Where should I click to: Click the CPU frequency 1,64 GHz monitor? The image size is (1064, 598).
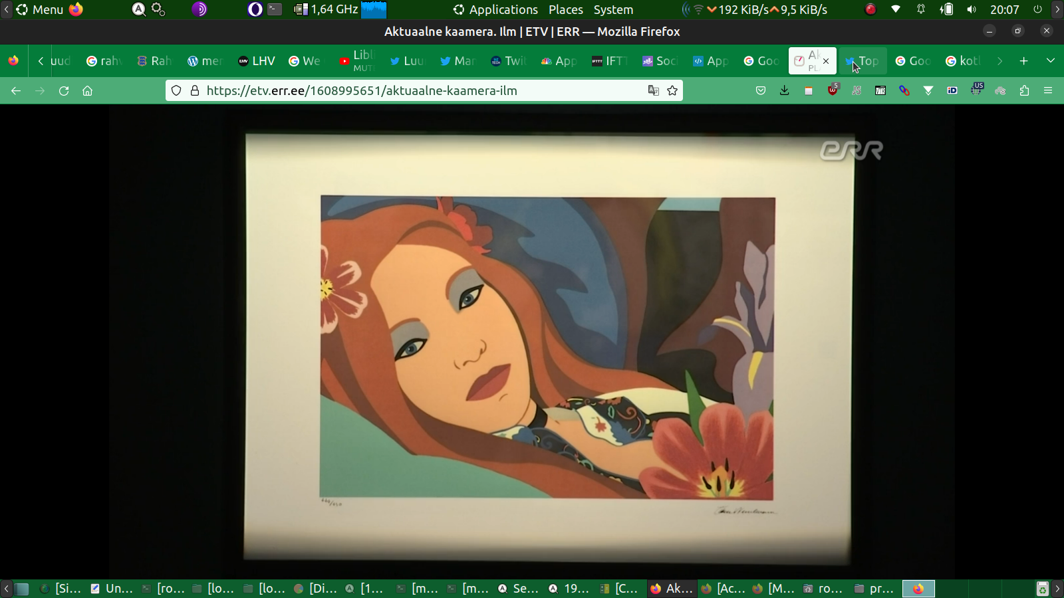(327, 9)
